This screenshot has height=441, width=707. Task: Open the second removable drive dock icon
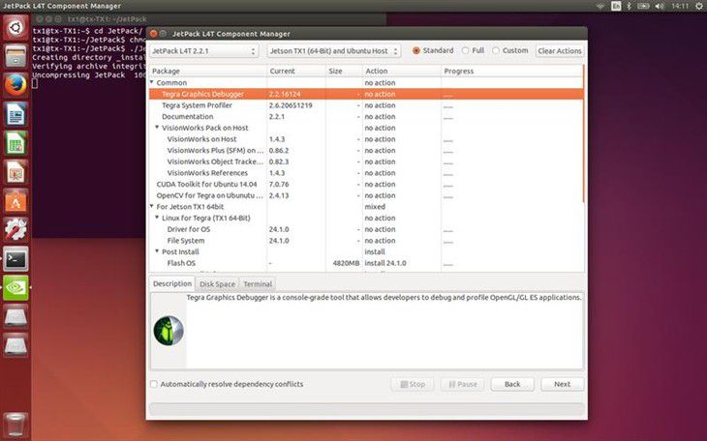pos(15,345)
